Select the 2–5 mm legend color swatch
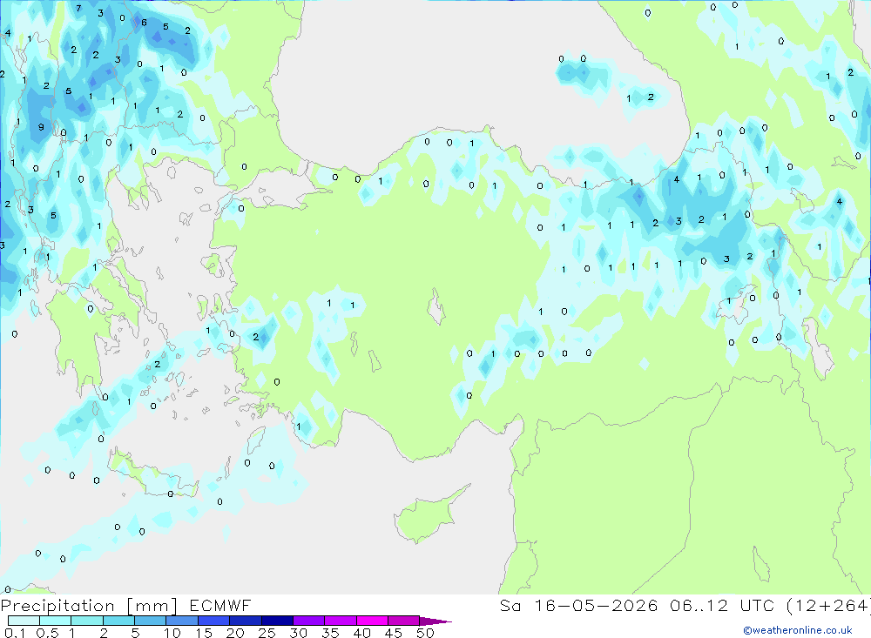 pyautogui.click(x=118, y=621)
